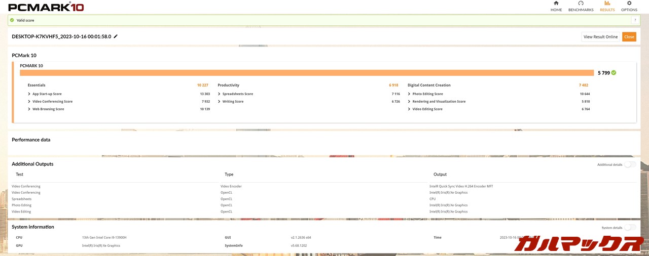Image resolution: width=649 pixels, height=256 pixels.
Task: Click the green check beside score 5 799
Action: (614, 73)
